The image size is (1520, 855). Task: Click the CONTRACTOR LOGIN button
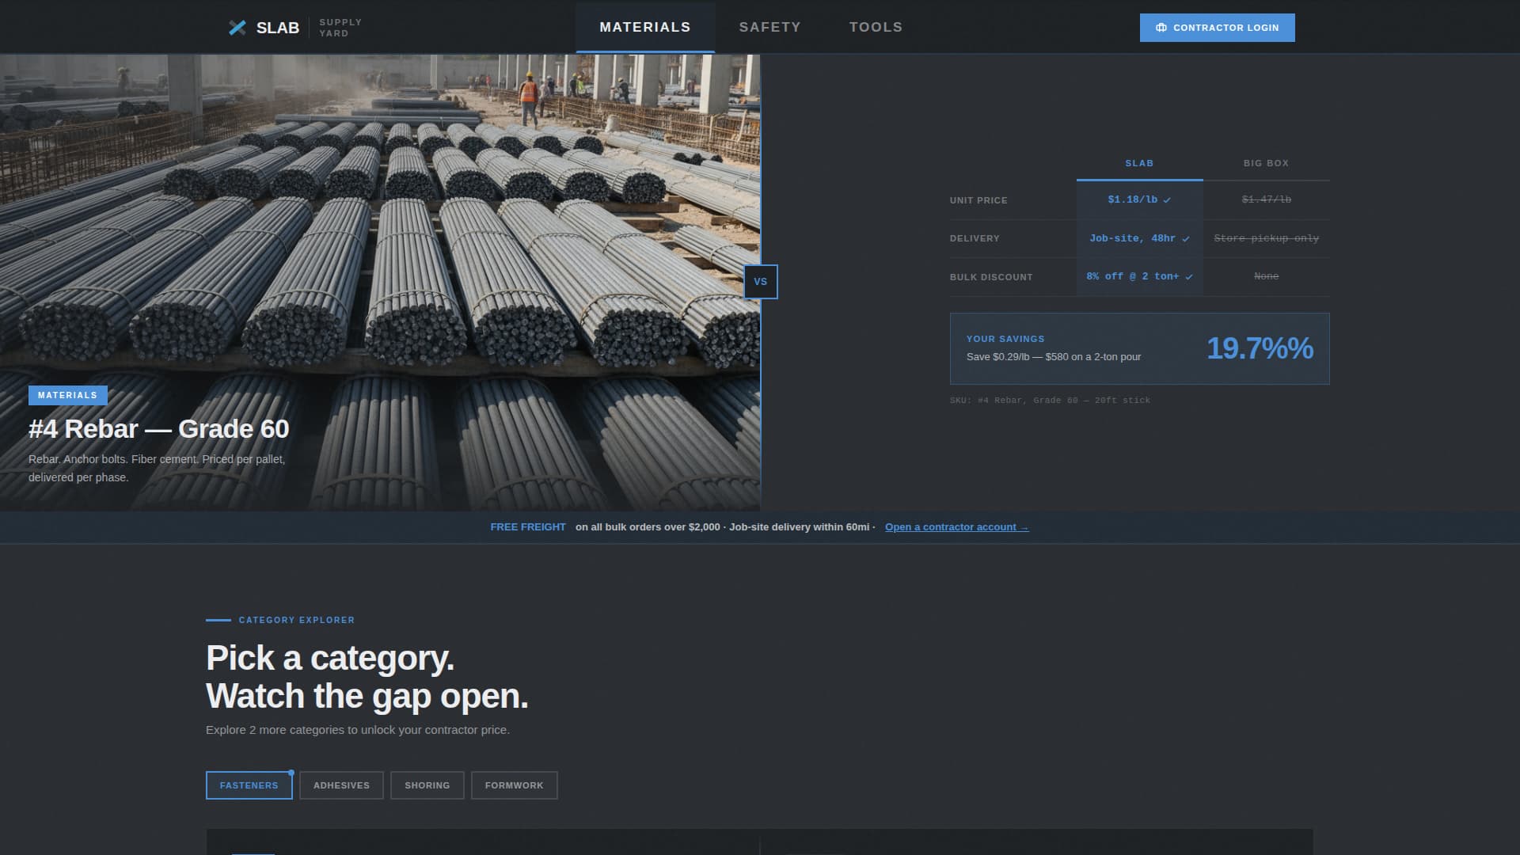click(1217, 27)
